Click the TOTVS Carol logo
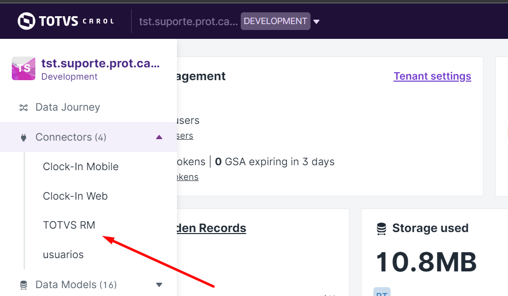 coord(65,21)
